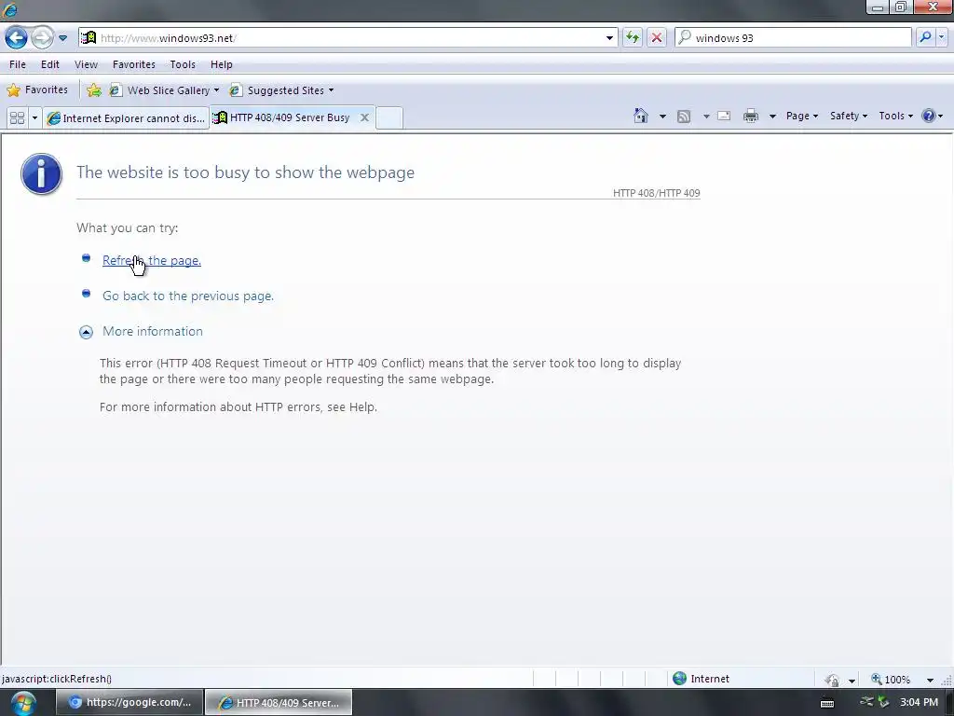Switch to Internet Explorer cannot display tab
This screenshot has width=954, height=716.
[126, 117]
